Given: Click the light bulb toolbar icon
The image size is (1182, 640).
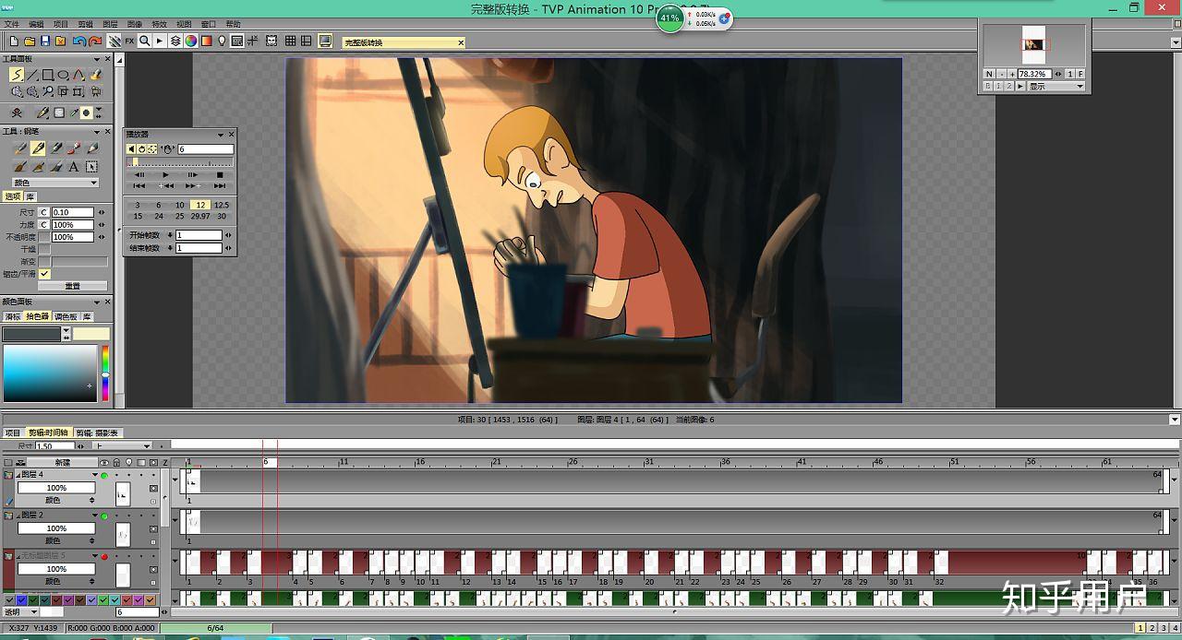Looking at the screenshot, I should point(222,41).
